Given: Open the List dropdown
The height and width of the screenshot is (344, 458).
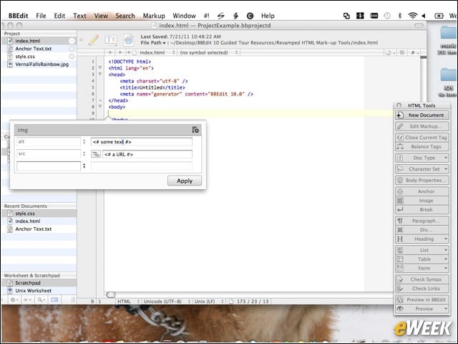Looking at the screenshot, I should pos(422,250).
